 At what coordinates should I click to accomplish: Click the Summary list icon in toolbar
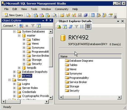[93, 15]
